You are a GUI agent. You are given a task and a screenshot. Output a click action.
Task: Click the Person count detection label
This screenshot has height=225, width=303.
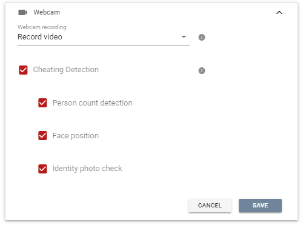click(x=93, y=103)
